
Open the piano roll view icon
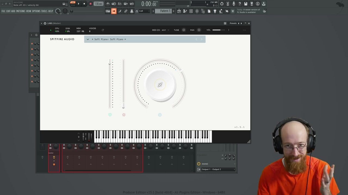[185, 11]
